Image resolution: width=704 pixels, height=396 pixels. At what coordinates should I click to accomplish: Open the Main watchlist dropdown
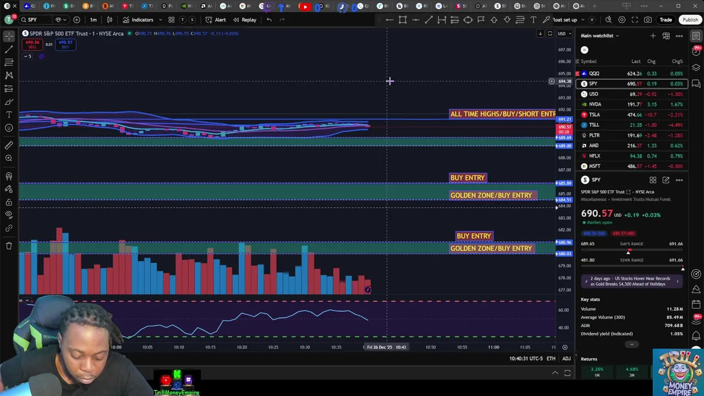[x=600, y=36]
